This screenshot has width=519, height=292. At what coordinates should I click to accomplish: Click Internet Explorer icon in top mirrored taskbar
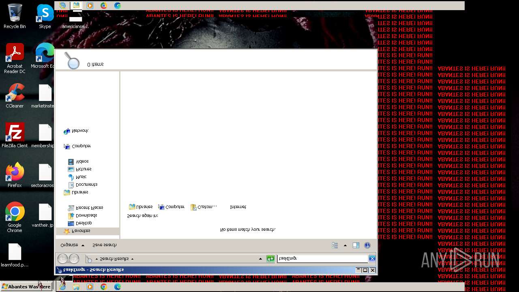tap(62, 5)
